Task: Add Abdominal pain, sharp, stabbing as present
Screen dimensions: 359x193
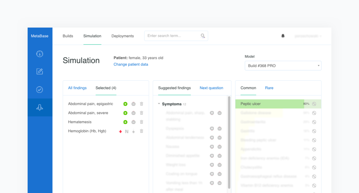Action: 212,113
